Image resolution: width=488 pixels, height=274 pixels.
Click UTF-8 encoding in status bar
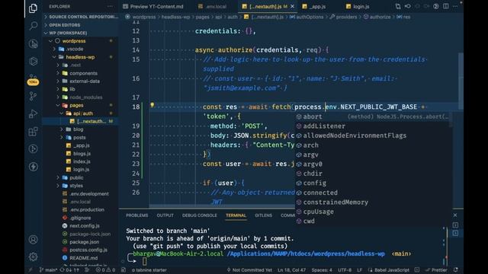(x=345, y=270)
